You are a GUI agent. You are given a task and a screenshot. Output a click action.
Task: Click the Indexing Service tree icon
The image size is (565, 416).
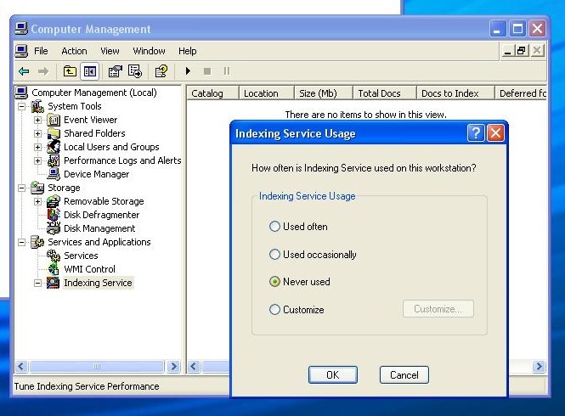point(54,283)
